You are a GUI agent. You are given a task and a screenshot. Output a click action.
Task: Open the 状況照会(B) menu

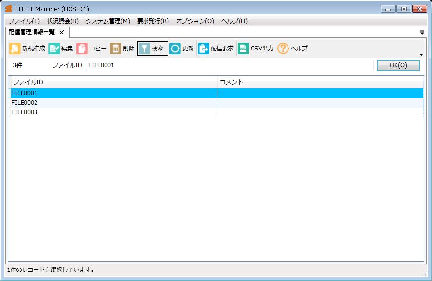(63, 21)
